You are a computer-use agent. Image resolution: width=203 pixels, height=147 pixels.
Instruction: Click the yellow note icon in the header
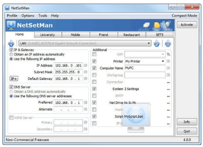pyautogui.click(x=157, y=25)
